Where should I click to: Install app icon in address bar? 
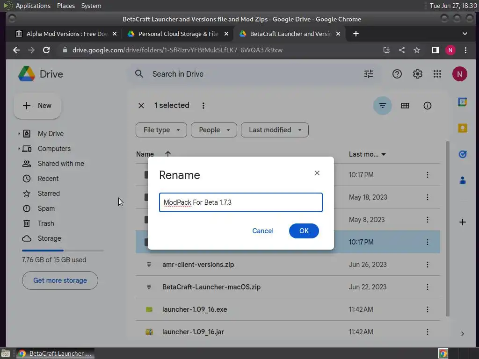pos(386,50)
